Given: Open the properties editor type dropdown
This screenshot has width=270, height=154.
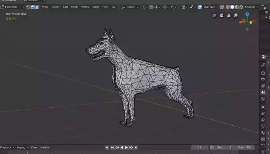Looking at the screenshot, I should [x=265, y=57].
